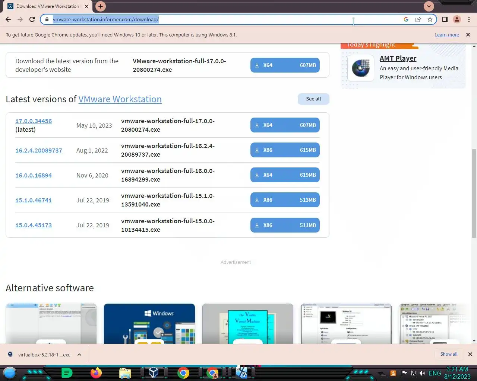Download the 17.0.0 X64 607MB in versions list
The width and height of the screenshot is (477, 381).
(x=285, y=125)
